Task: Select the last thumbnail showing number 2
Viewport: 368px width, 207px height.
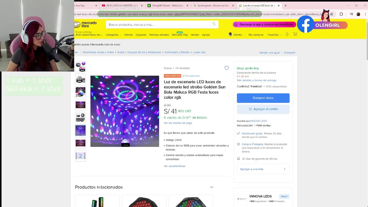Action: point(80,156)
